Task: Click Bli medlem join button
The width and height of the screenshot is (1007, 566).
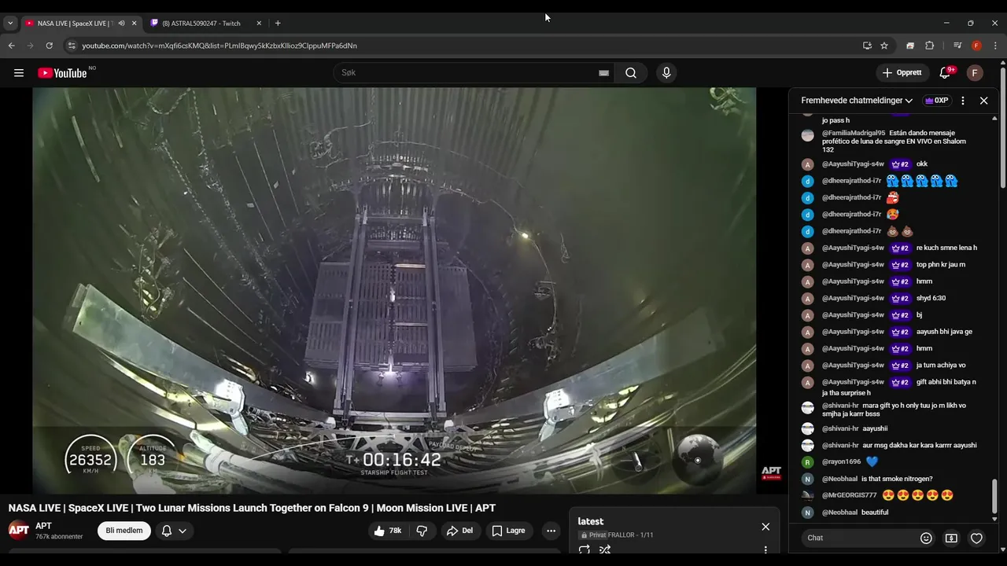Action: pyautogui.click(x=124, y=531)
